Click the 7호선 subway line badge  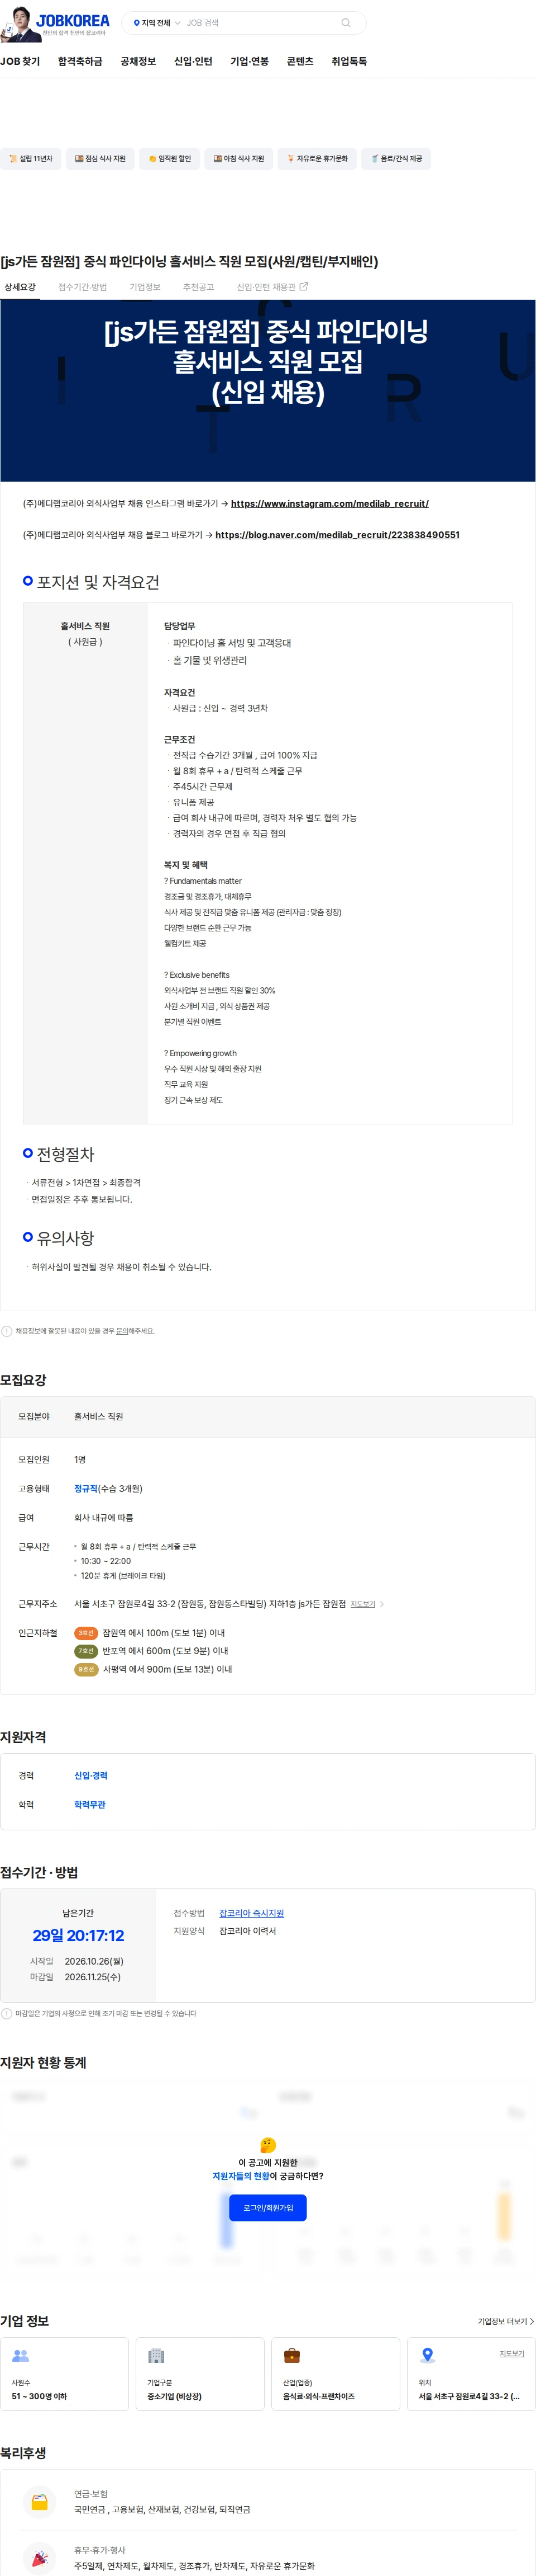tap(86, 1651)
